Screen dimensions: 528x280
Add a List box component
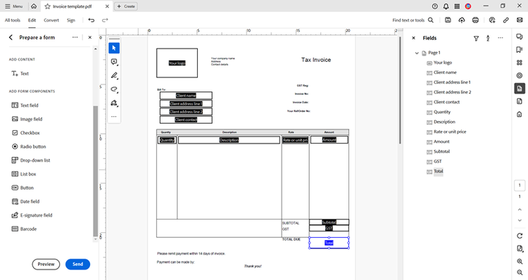click(23, 174)
